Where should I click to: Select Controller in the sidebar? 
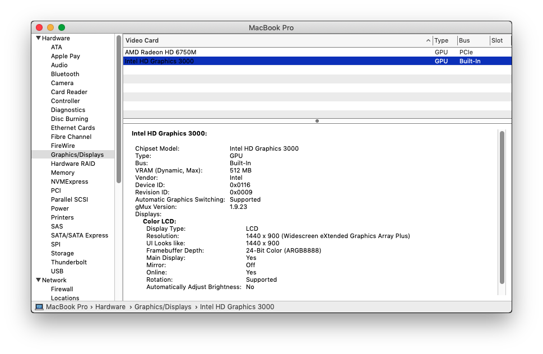click(66, 101)
